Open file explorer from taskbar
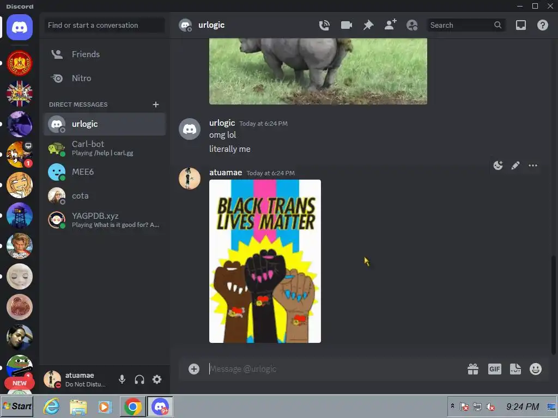 click(78, 407)
